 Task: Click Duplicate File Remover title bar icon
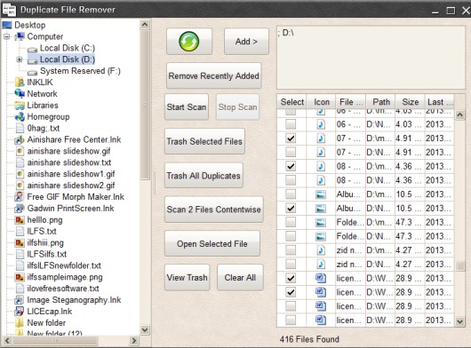click(x=9, y=10)
